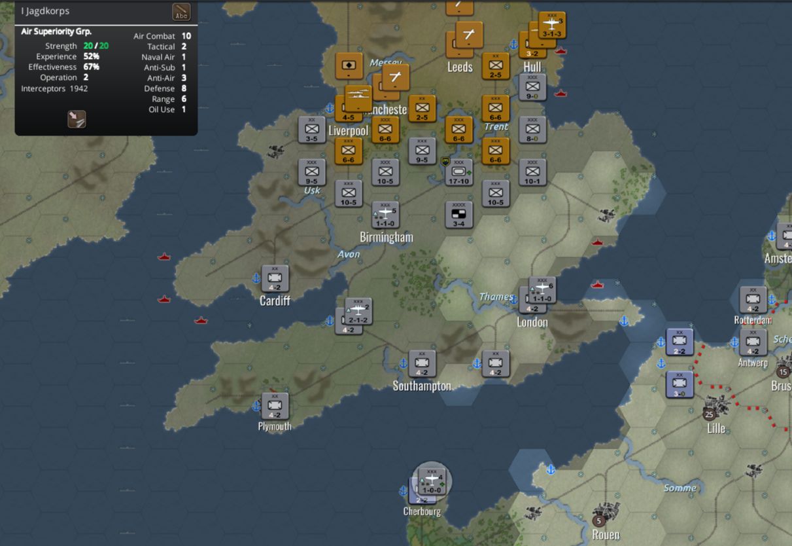Toggle the intercept mode button in unit panel
This screenshot has width=792, height=546.
coord(77,118)
